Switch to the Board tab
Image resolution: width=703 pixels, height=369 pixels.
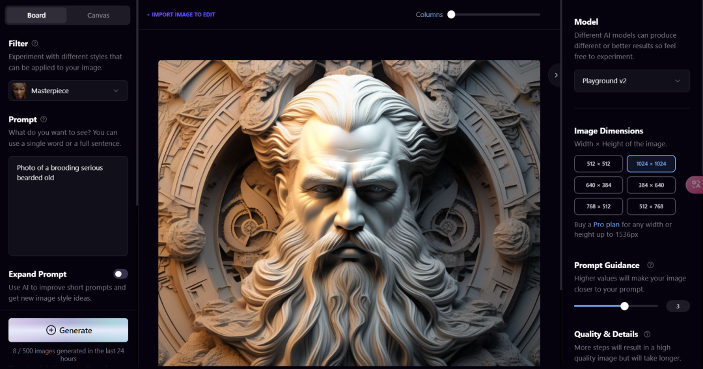point(36,15)
